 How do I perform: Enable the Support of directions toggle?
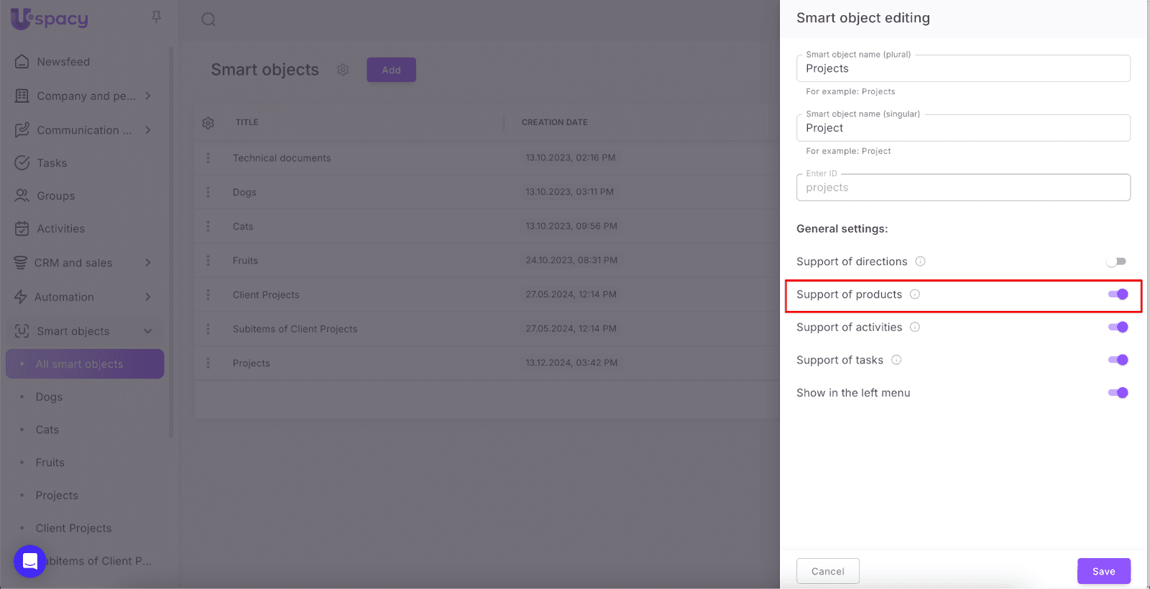1117,261
